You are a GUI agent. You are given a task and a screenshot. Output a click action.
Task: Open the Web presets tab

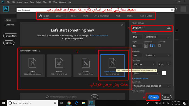tap(118, 16)
